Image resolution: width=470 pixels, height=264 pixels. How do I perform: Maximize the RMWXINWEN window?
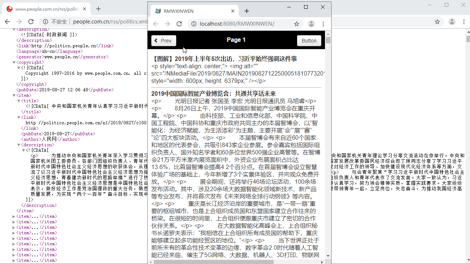pos(306,7)
